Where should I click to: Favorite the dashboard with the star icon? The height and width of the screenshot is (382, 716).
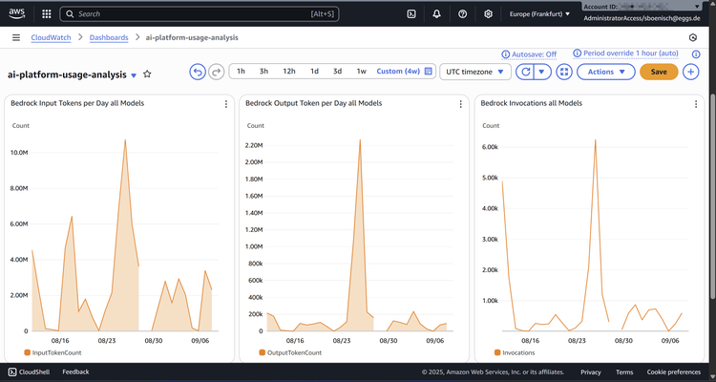click(147, 74)
